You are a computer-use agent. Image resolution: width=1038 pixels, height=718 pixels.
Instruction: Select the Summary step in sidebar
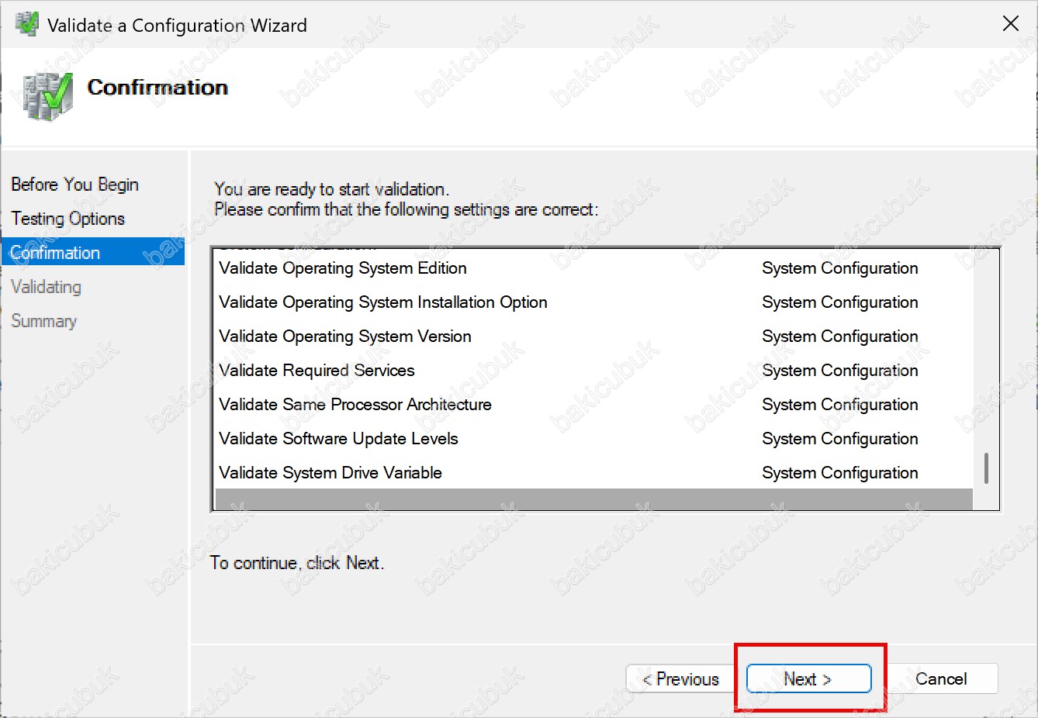pos(43,321)
